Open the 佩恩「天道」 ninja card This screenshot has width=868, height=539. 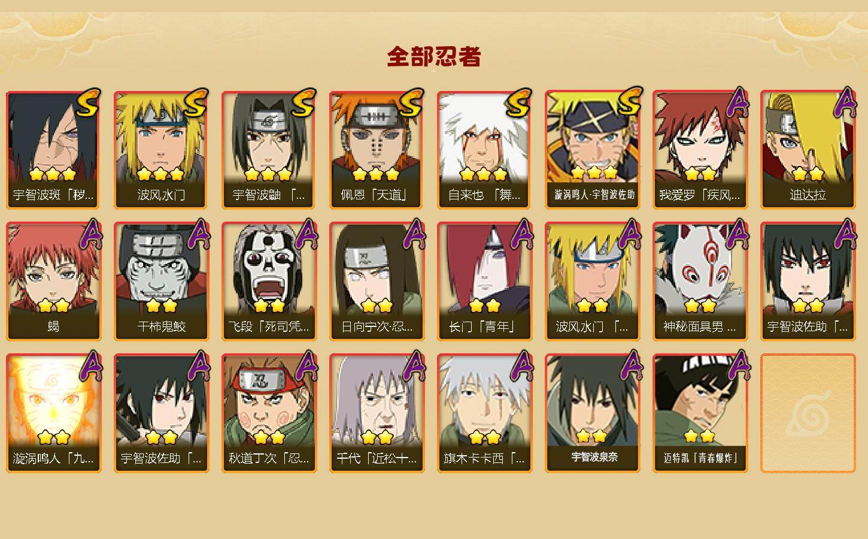point(377,150)
